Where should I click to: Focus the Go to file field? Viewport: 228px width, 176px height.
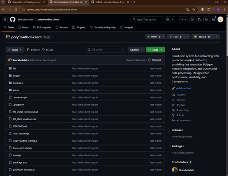coord(106,50)
